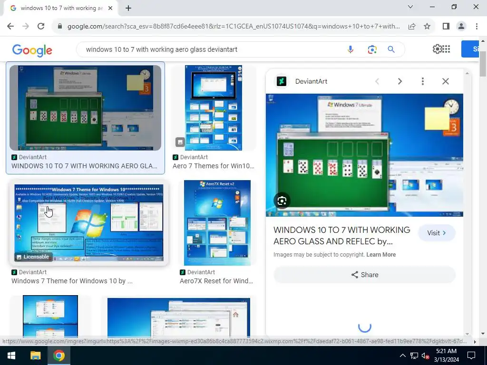Go to the Google homepage logo
487x365 pixels.
(32, 50)
